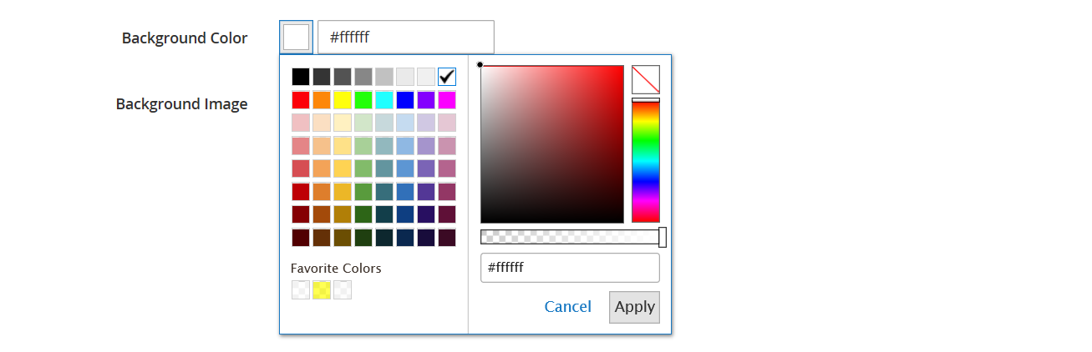Screen dimensions: 1092x352
Task: Select the checked white palette swatch
Action: 447,77
